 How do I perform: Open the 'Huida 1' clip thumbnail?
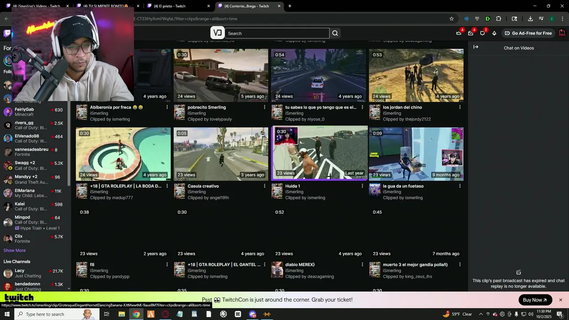(320, 153)
